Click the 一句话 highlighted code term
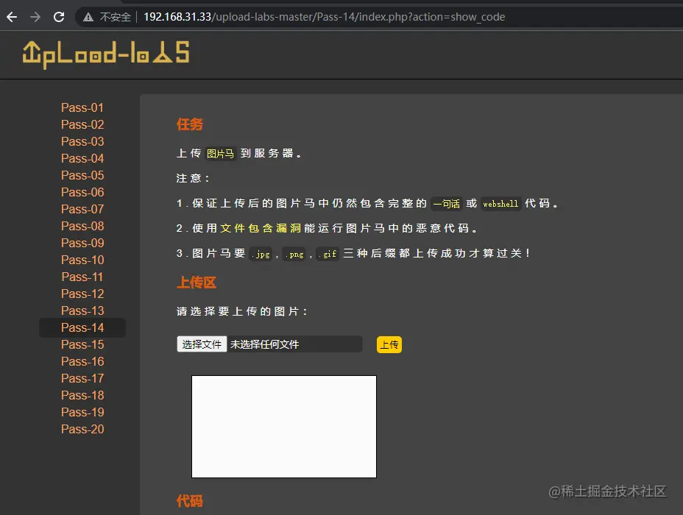Viewport: 683px width, 515px height. tap(447, 204)
